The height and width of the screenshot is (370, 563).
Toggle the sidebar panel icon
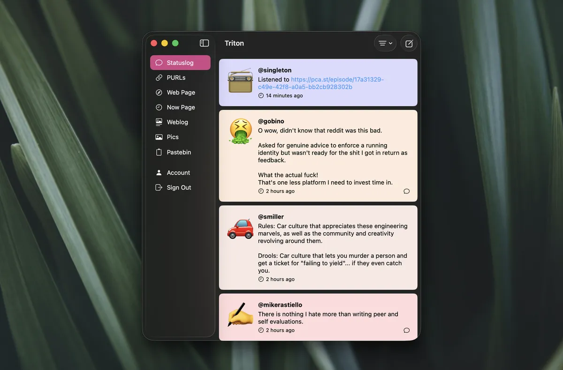pos(204,43)
